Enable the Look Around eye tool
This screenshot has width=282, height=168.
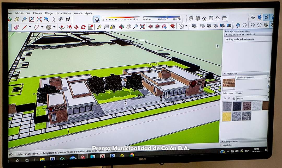click(x=61, y=19)
